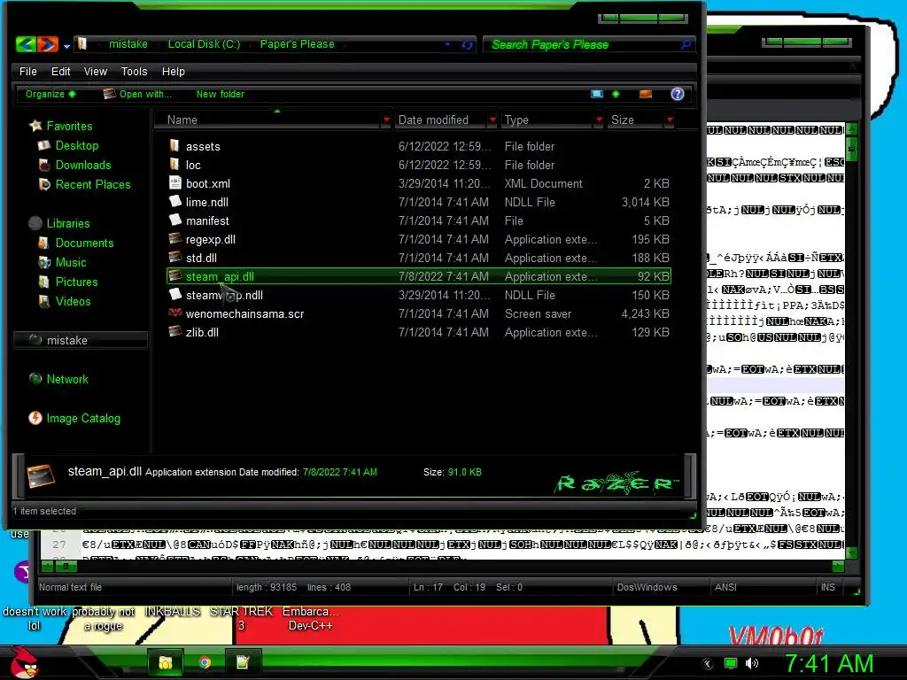Select Favorites in the navigation pane
907x680 pixels.
69,126
